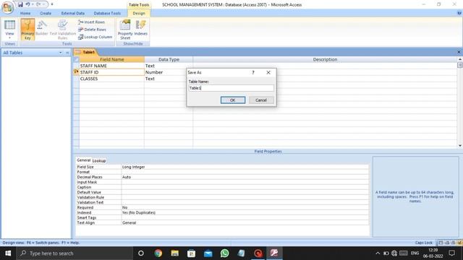
Task: Click Indexed Yes (No Duplicates) value
Action: [x=245, y=212]
